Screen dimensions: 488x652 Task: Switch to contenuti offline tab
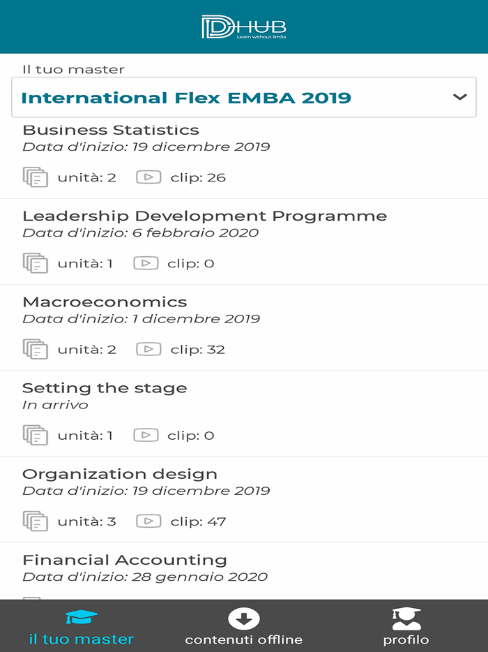pos(243,626)
